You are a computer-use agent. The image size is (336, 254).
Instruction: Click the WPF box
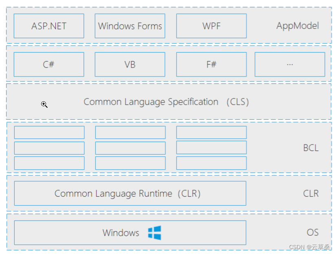pyautogui.click(x=211, y=26)
